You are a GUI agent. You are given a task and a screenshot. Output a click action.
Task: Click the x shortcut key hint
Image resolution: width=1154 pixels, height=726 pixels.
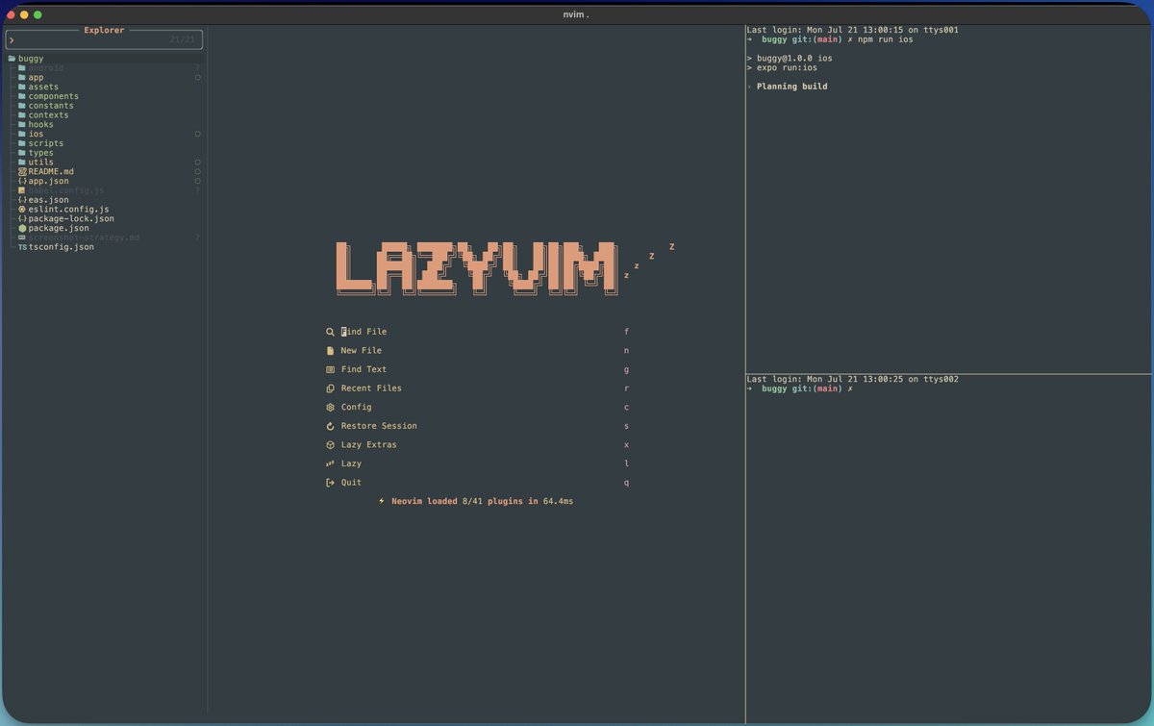tap(626, 445)
